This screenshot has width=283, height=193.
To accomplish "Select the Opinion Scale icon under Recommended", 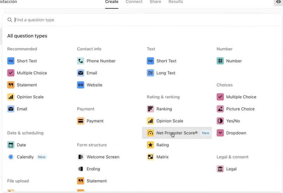I will [11, 97].
